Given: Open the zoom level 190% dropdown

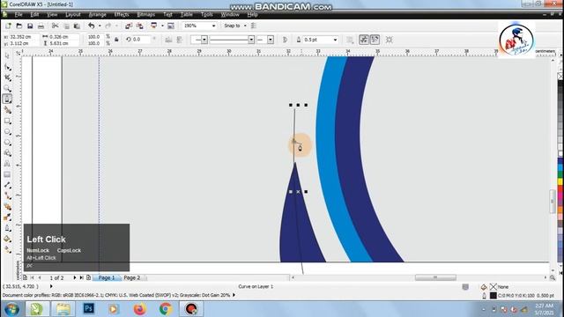Looking at the screenshot, I should pyautogui.click(x=213, y=26).
